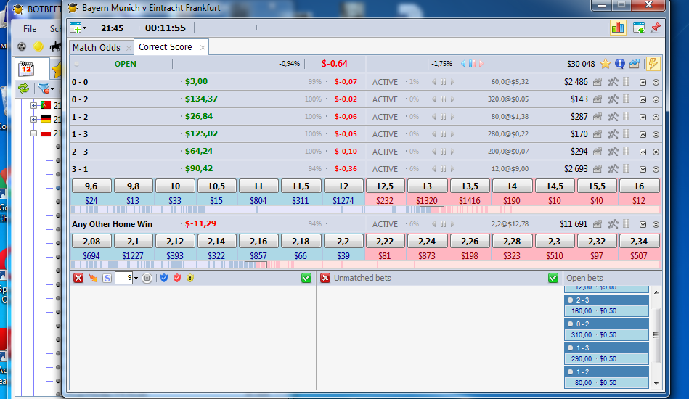Click the 2,08 price for Any Other Home Win
The image size is (689, 399).
coord(91,242)
